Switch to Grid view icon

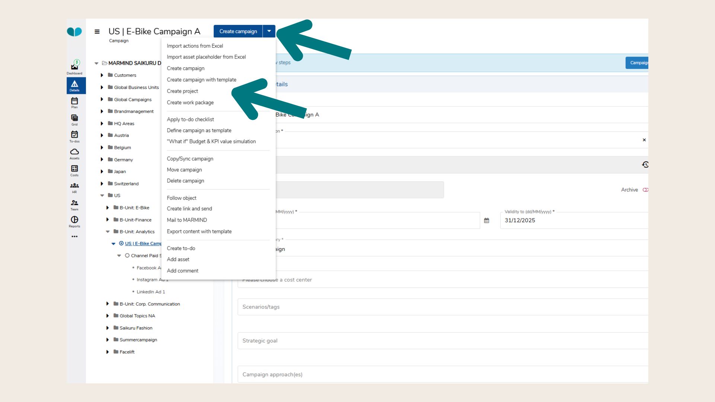pyautogui.click(x=74, y=118)
